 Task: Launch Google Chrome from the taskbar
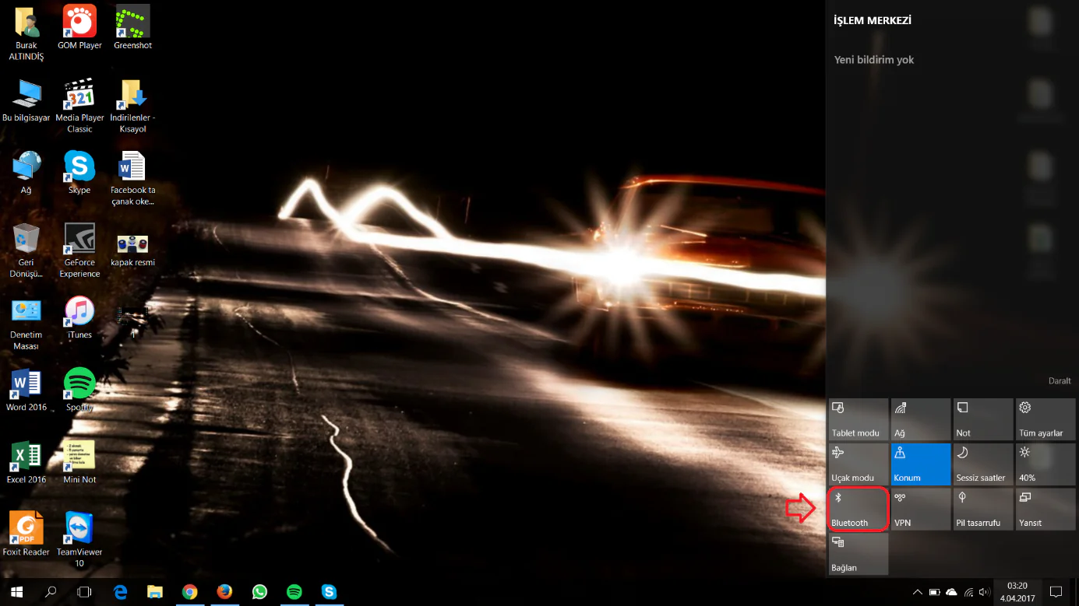point(189,592)
